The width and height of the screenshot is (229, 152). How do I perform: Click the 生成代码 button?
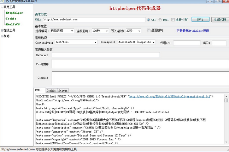[x=220, y=19]
